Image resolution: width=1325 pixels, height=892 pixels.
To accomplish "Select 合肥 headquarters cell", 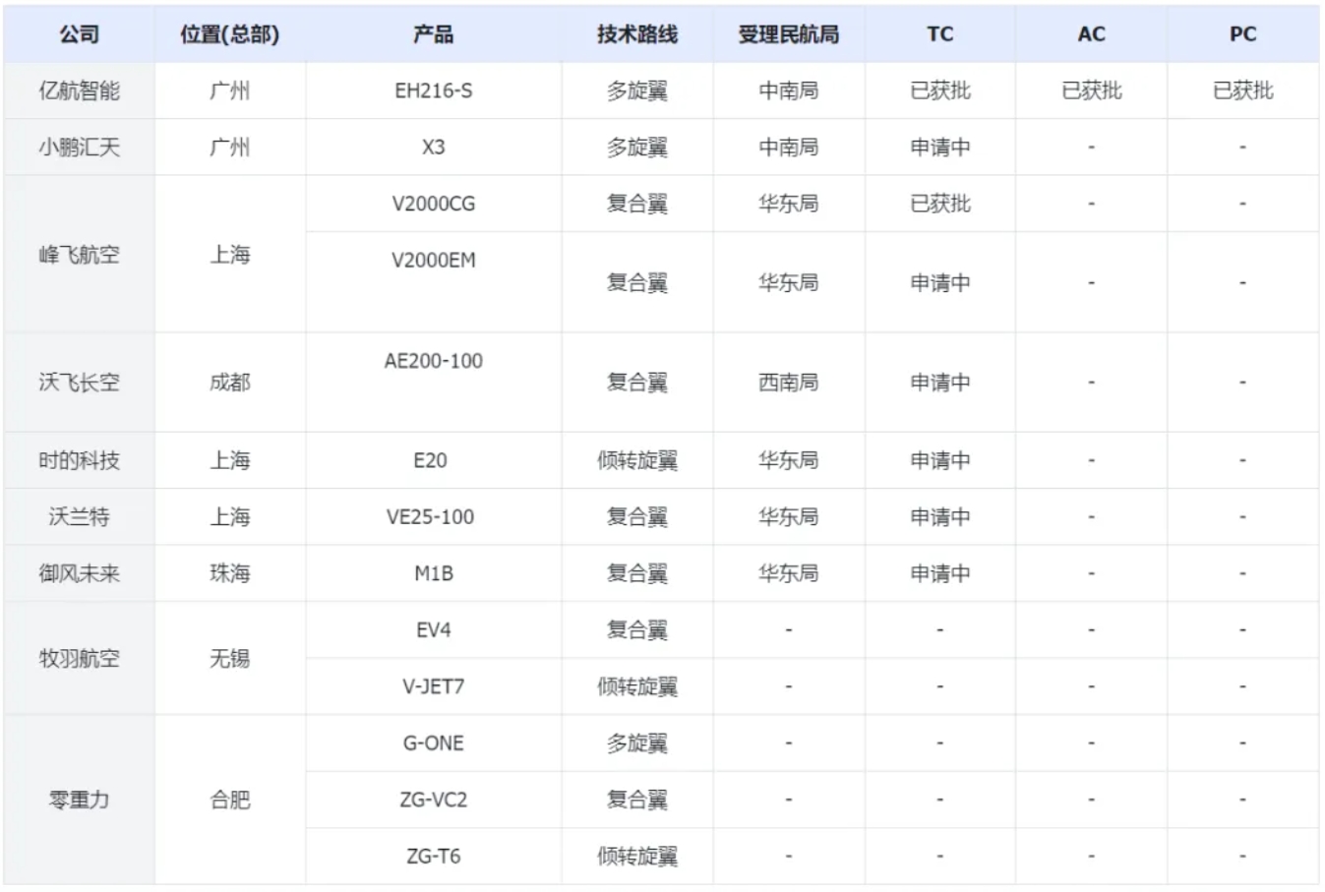I will 230,801.
